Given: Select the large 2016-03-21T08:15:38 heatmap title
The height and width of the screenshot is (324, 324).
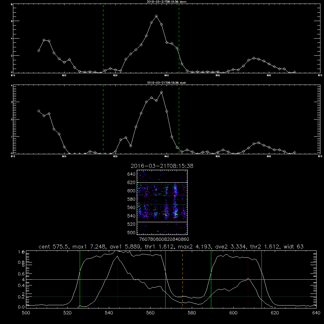Looking at the screenshot, I should [162, 166].
